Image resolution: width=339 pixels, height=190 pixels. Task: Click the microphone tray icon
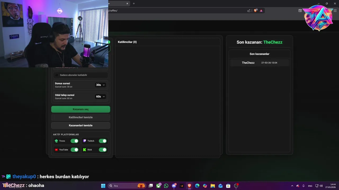304,186
